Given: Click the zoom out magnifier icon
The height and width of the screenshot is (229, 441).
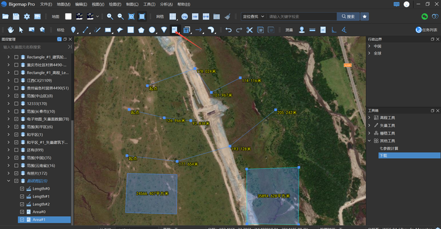Looking at the screenshot, I should [121, 16].
